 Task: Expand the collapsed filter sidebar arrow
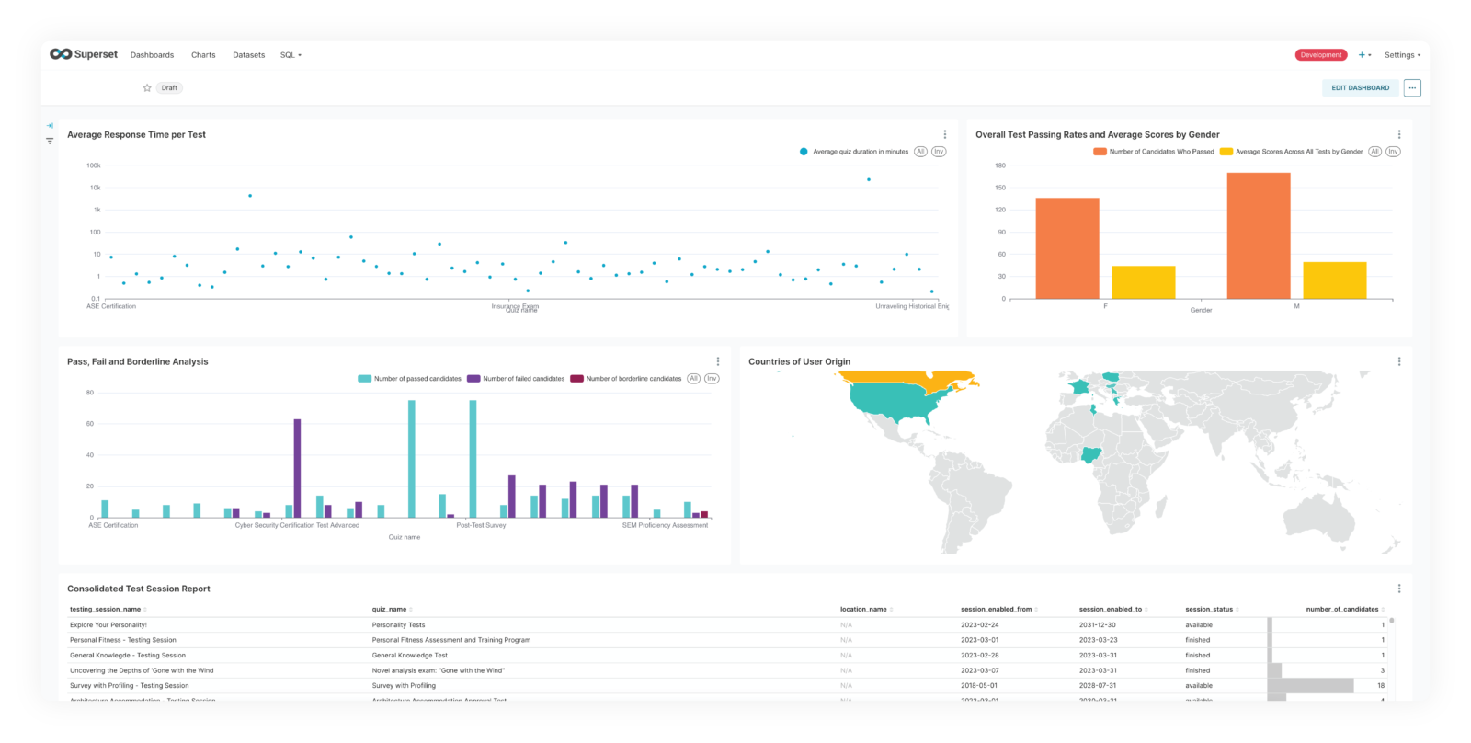click(50, 125)
